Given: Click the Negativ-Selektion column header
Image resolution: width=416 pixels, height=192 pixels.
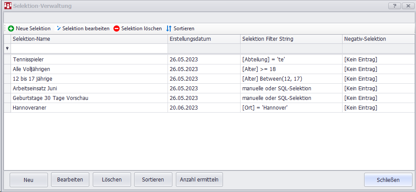Looking at the screenshot, I should (x=378, y=39).
